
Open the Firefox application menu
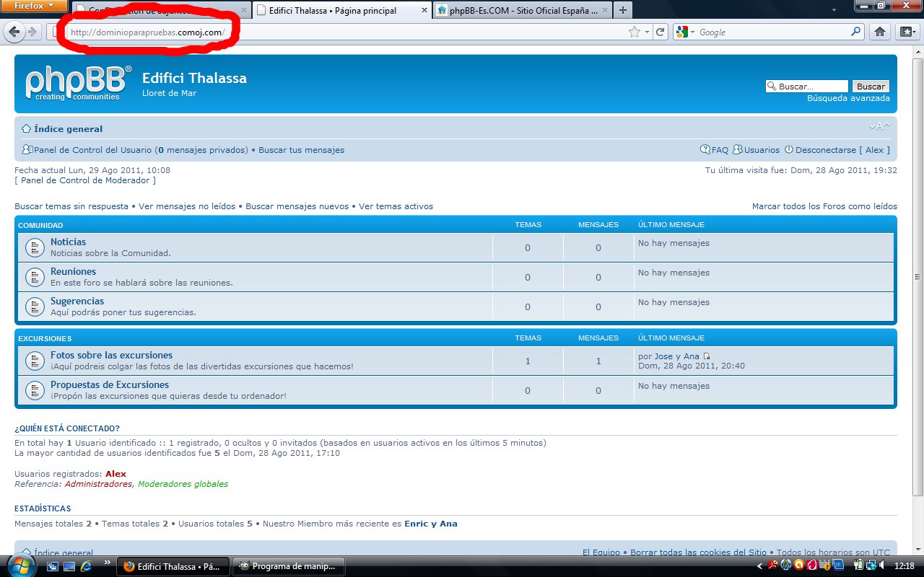coord(30,6)
